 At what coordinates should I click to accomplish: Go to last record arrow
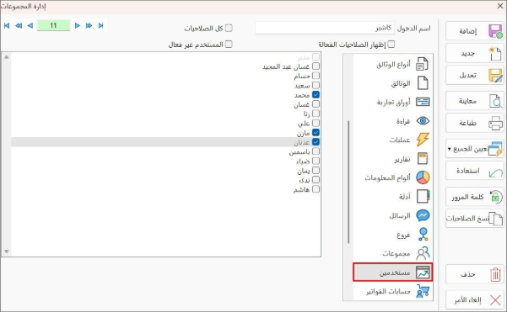click(x=100, y=26)
